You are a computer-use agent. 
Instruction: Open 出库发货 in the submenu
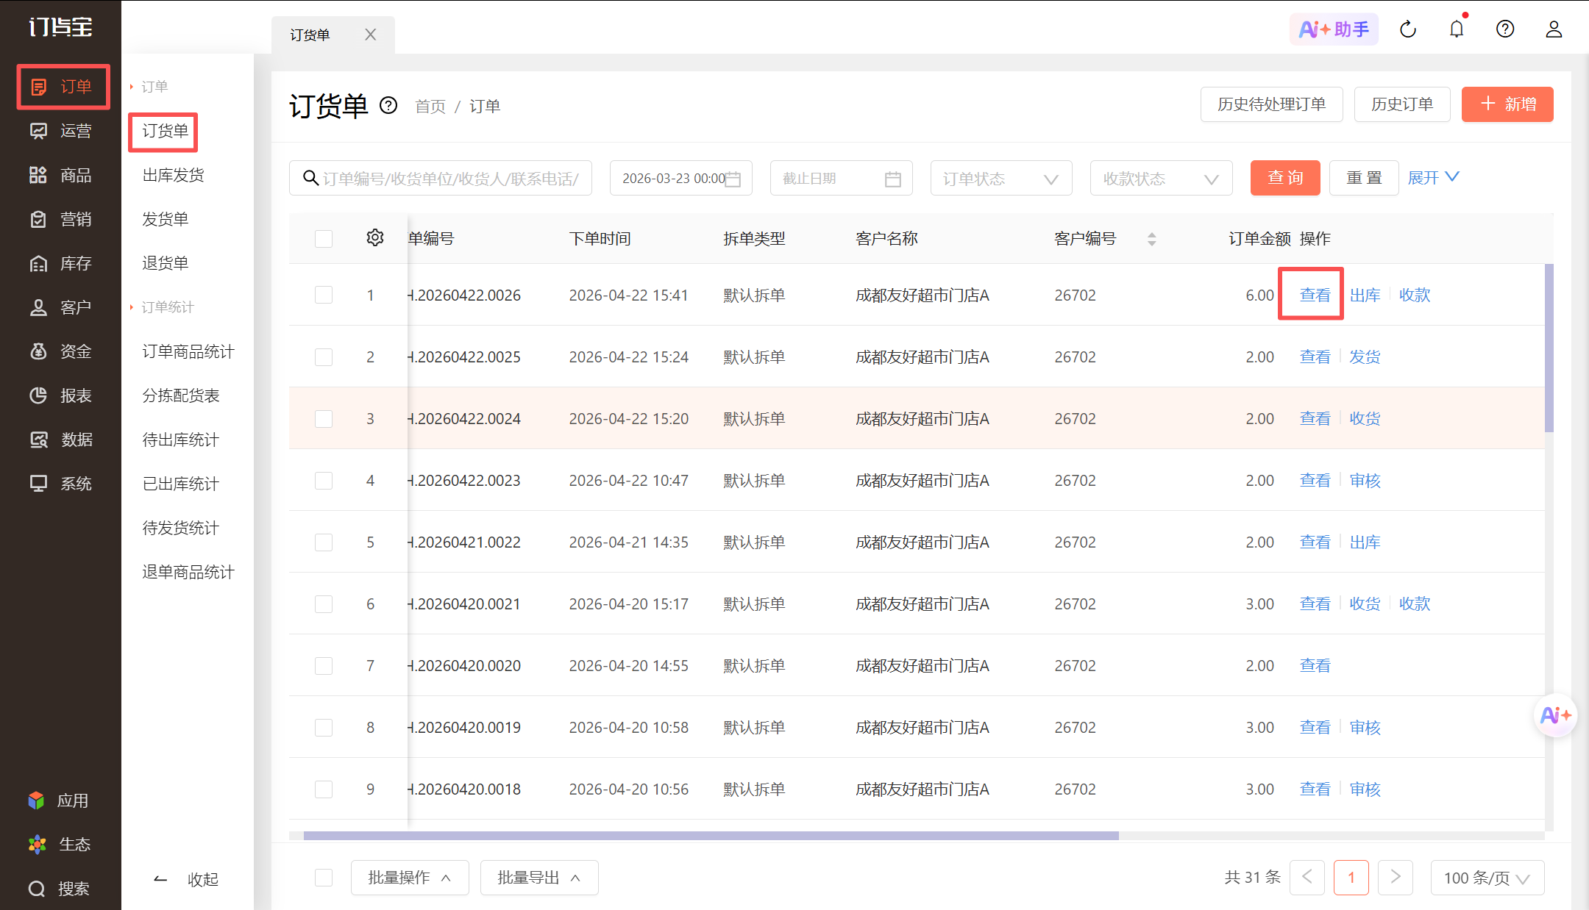174,175
